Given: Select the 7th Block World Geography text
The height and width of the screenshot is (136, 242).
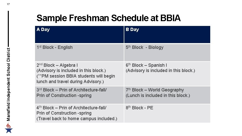Looking at the screenshot, I should (155, 90).
